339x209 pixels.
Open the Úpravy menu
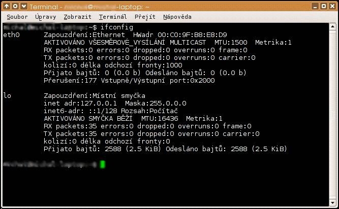pyautogui.click(x=46, y=17)
